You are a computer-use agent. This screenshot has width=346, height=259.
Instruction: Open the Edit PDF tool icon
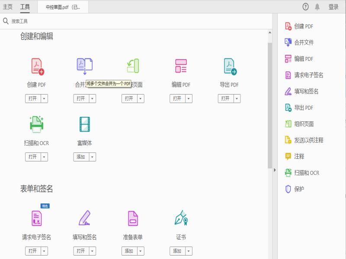(x=181, y=66)
